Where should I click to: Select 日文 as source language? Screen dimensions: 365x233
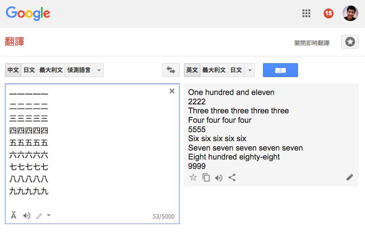(x=29, y=70)
